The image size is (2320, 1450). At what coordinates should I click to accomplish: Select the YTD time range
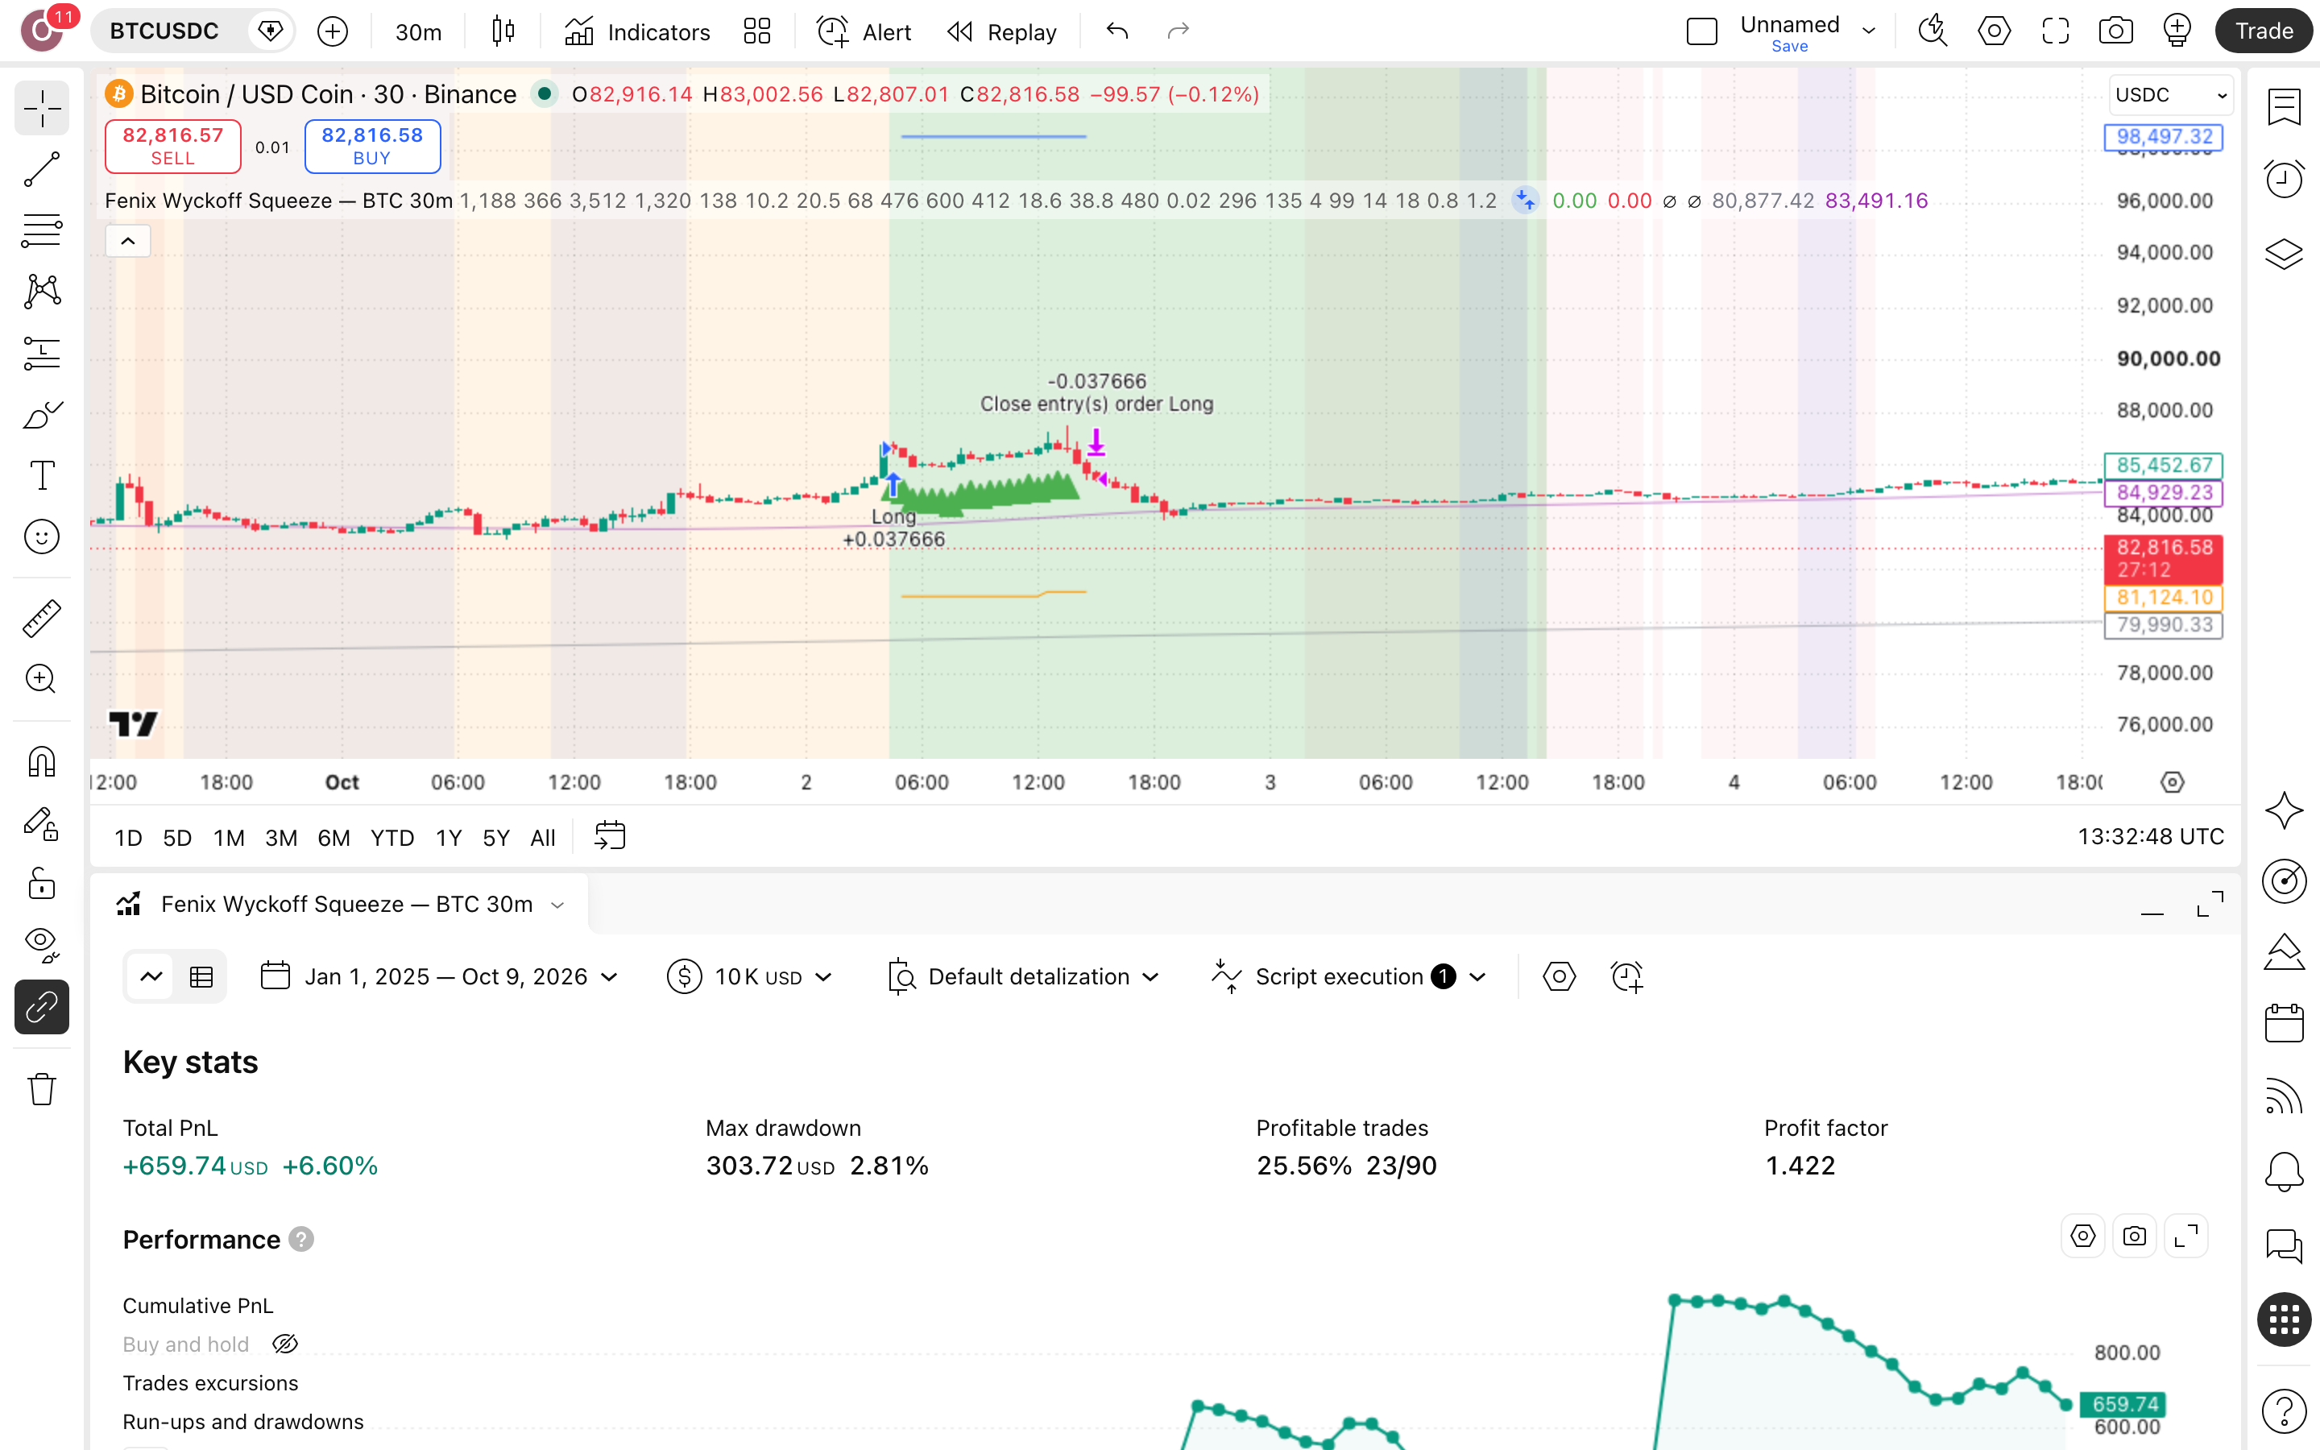click(x=392, y=837)
